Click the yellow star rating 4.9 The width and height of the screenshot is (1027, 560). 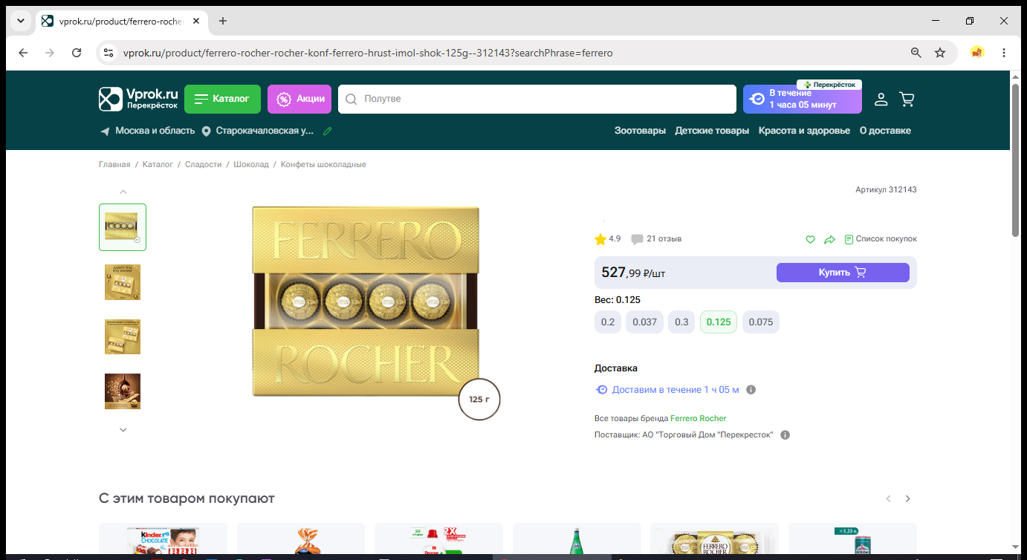coord(600,239)
